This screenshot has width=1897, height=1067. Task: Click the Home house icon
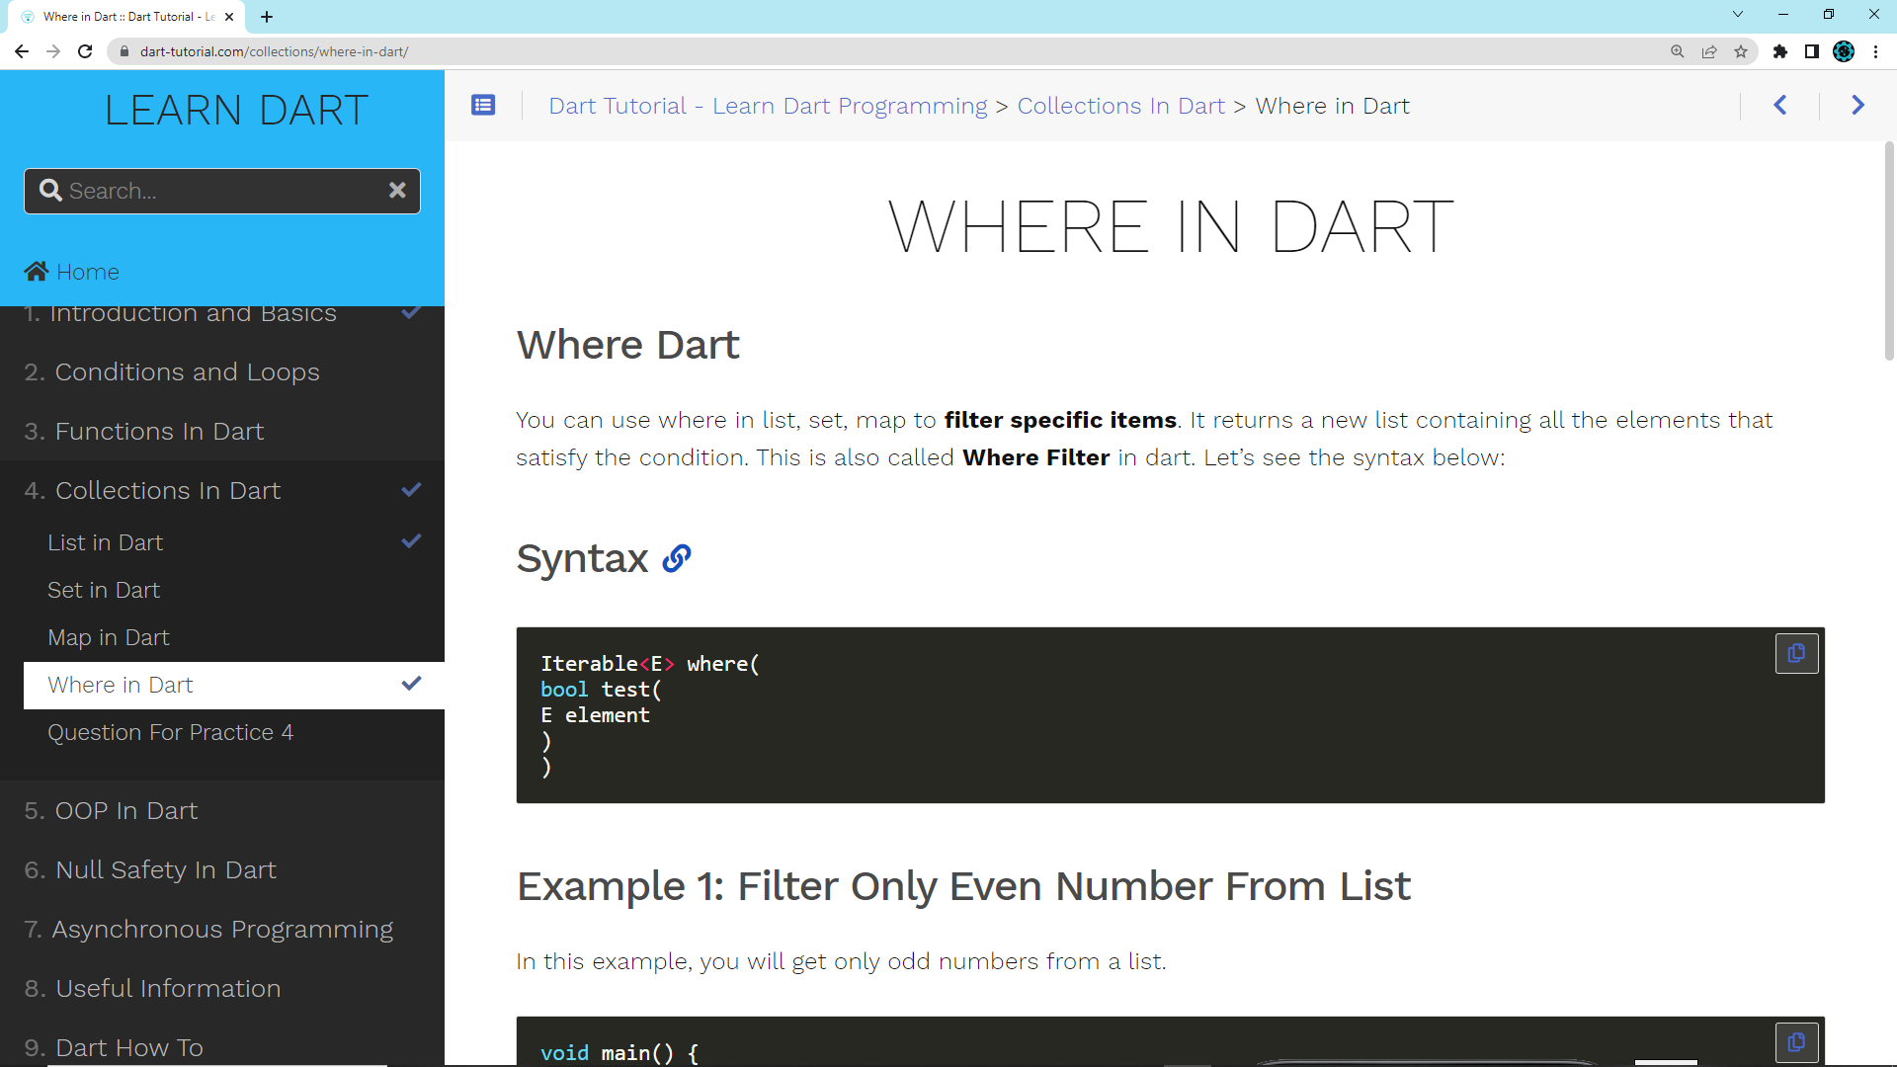(x=37, y=271)
